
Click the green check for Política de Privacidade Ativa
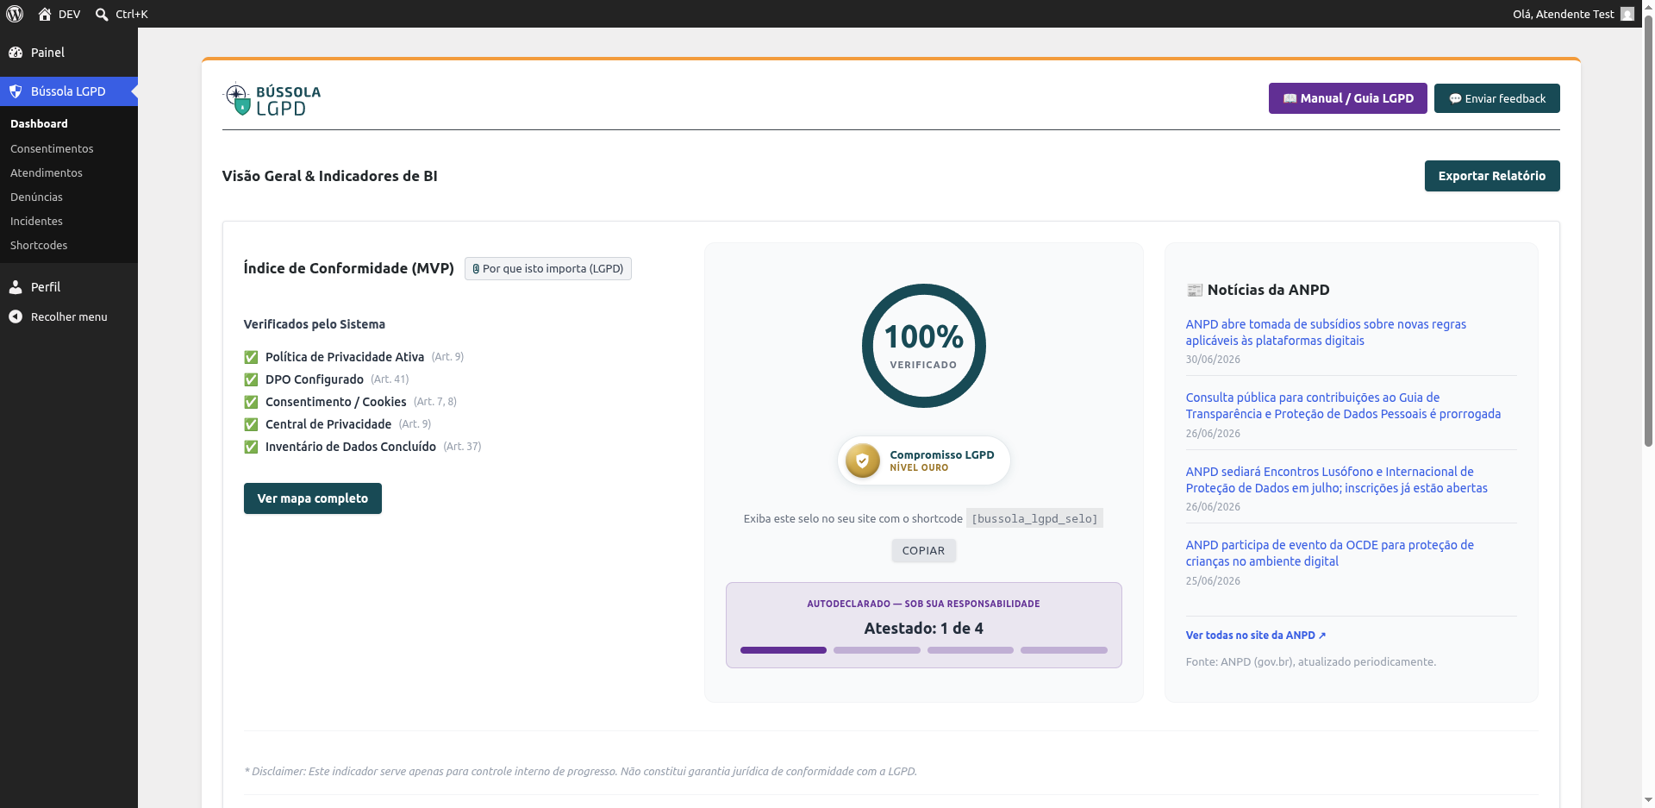point(251,357)
